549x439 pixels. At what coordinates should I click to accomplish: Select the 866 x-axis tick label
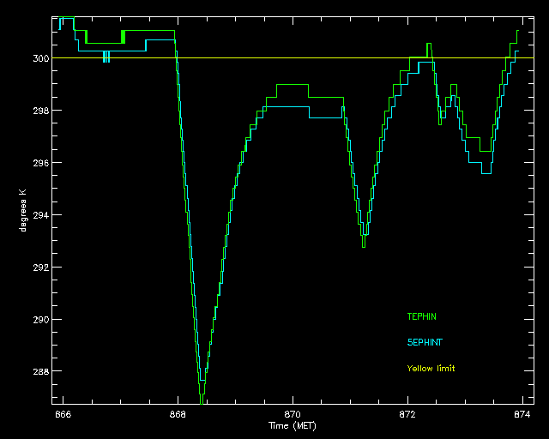coord(63,415)
